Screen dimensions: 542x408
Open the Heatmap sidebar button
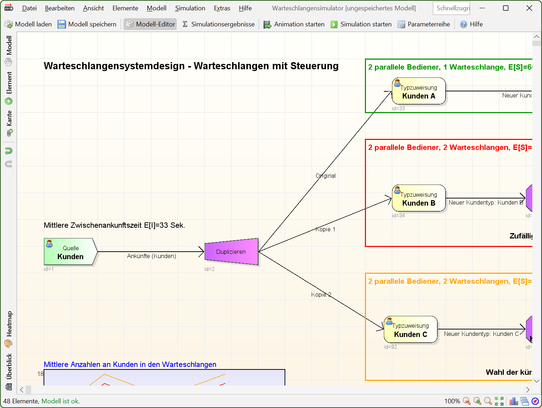pyautogui.click(x=9, y=329)
